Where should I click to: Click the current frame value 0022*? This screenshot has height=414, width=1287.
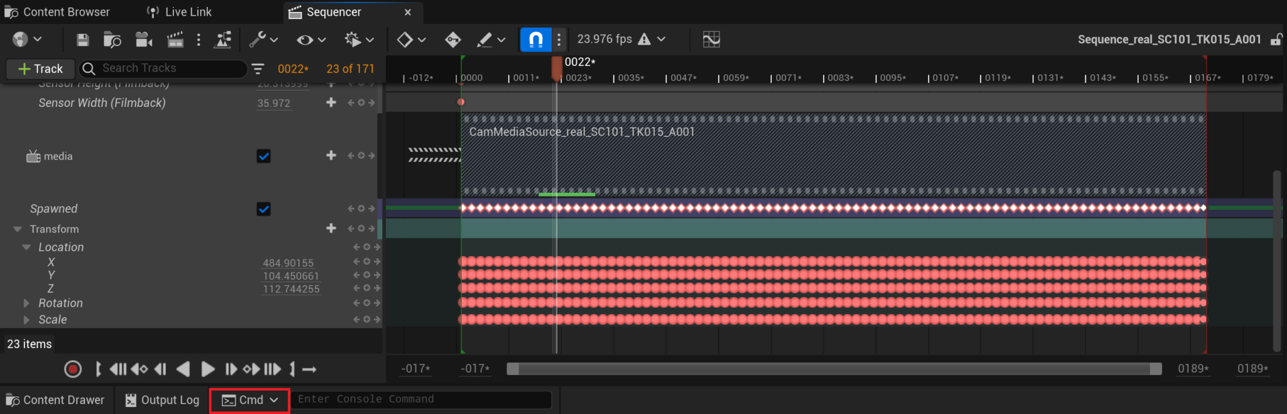click(293, 68)
